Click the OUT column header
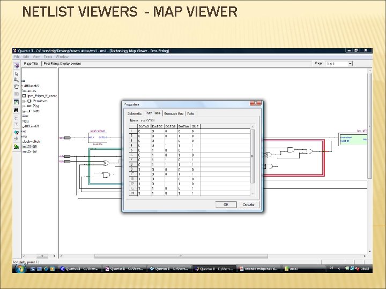Screen dimensions: 386x289 tap(195, 126)
